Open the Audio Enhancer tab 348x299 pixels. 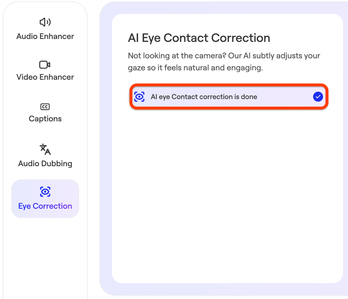point(45,36)
